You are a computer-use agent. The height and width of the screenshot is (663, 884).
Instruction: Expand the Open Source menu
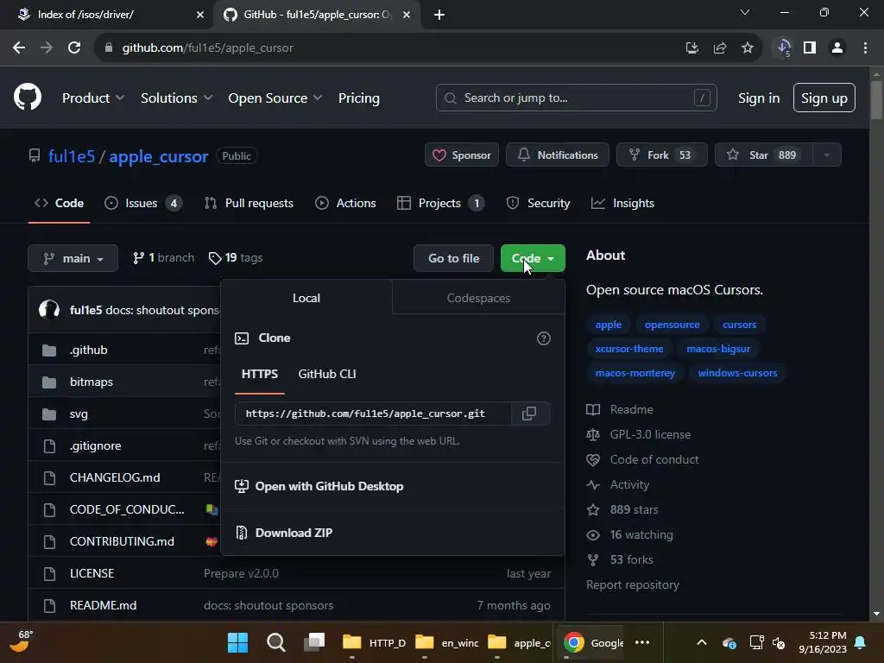275,98
